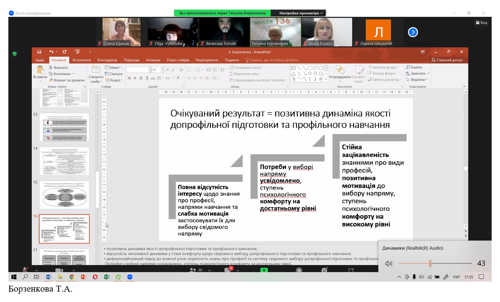This screenshot has width=500, height=302.
Task: Center the paragraph text
Action: [195, 78]
